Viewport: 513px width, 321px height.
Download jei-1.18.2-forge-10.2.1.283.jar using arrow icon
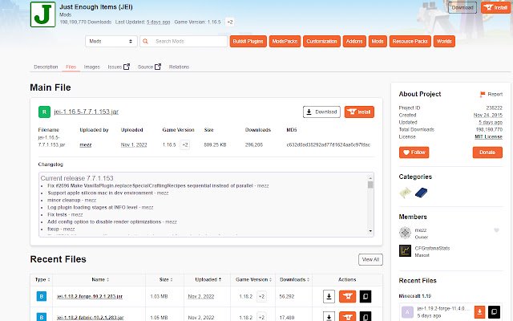329,296
